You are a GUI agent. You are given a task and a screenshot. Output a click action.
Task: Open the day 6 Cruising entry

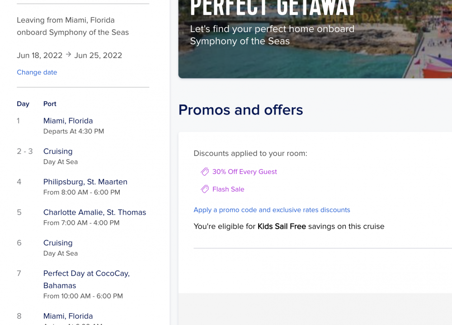(x=58, y=243)
